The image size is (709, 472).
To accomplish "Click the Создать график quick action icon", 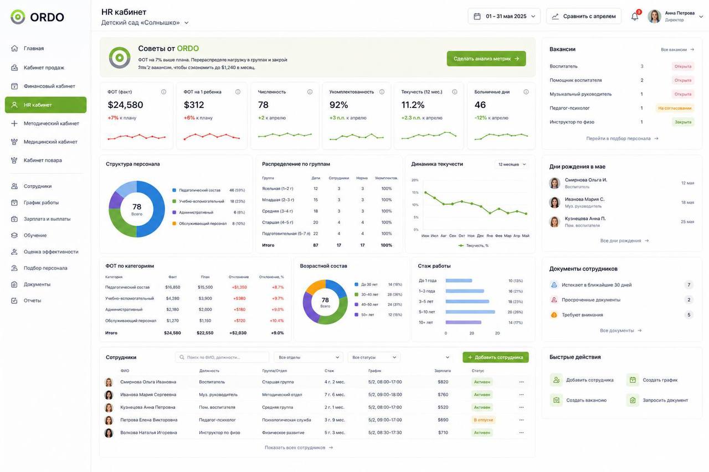I will [x=633, y=380].
